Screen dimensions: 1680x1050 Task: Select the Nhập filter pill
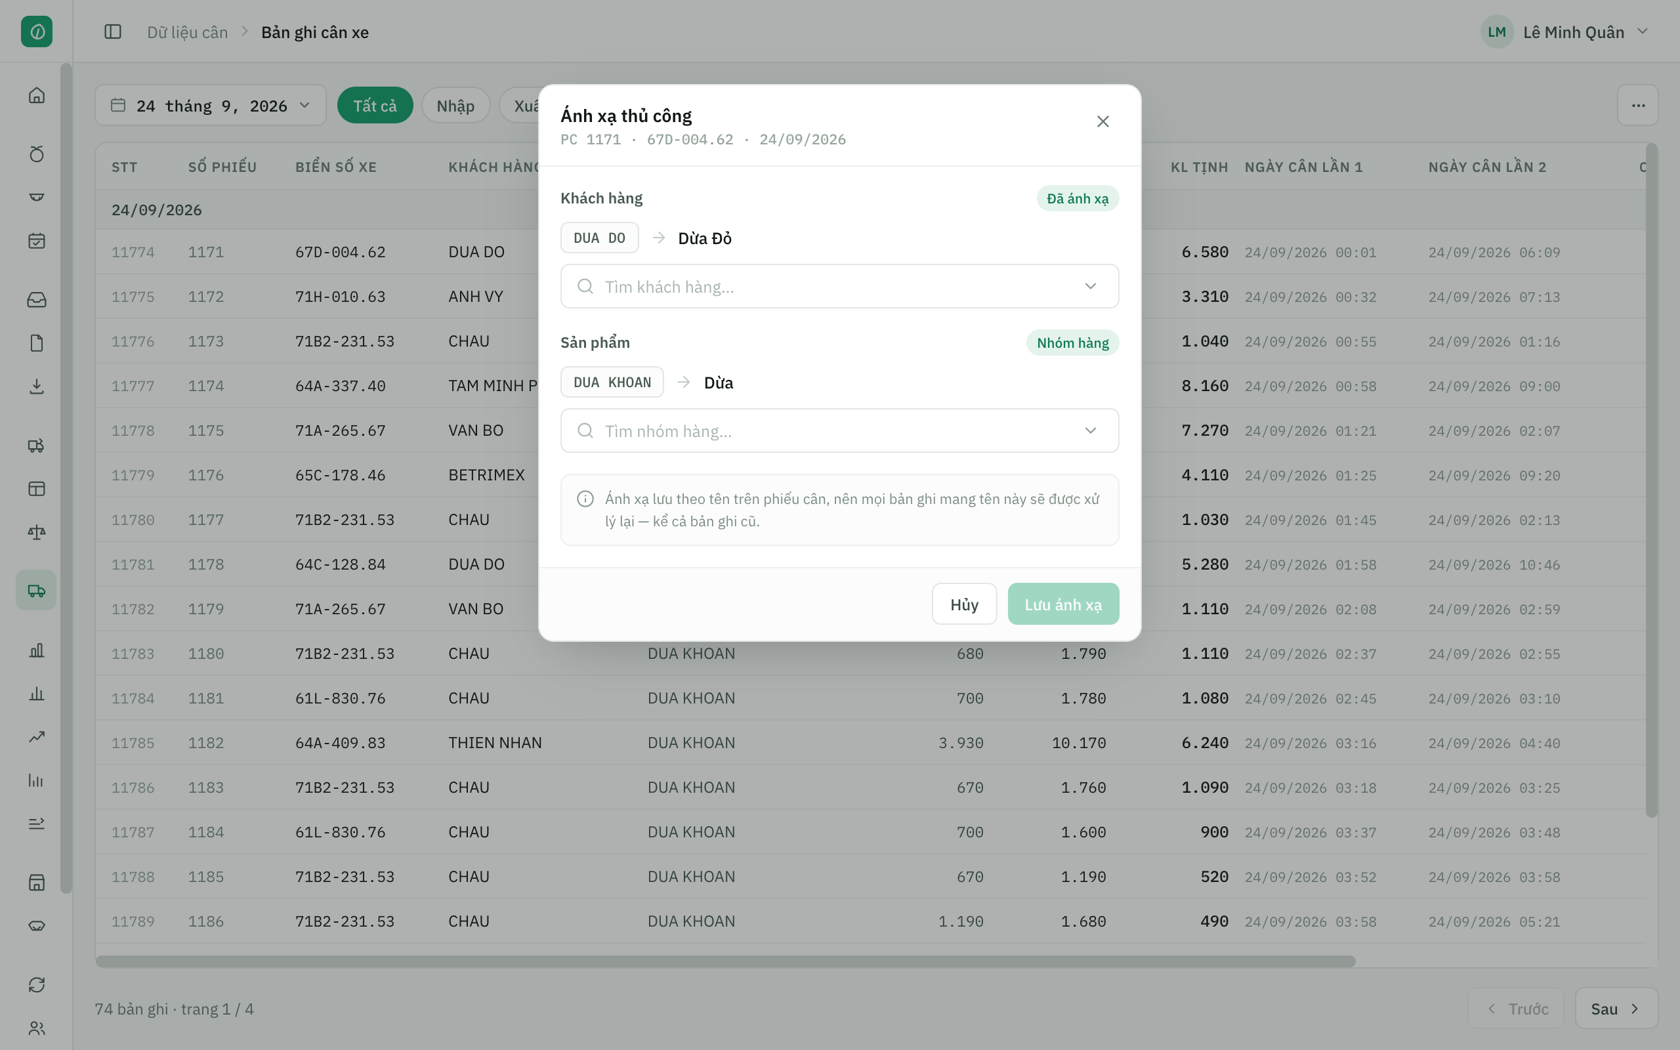[455, 106]
